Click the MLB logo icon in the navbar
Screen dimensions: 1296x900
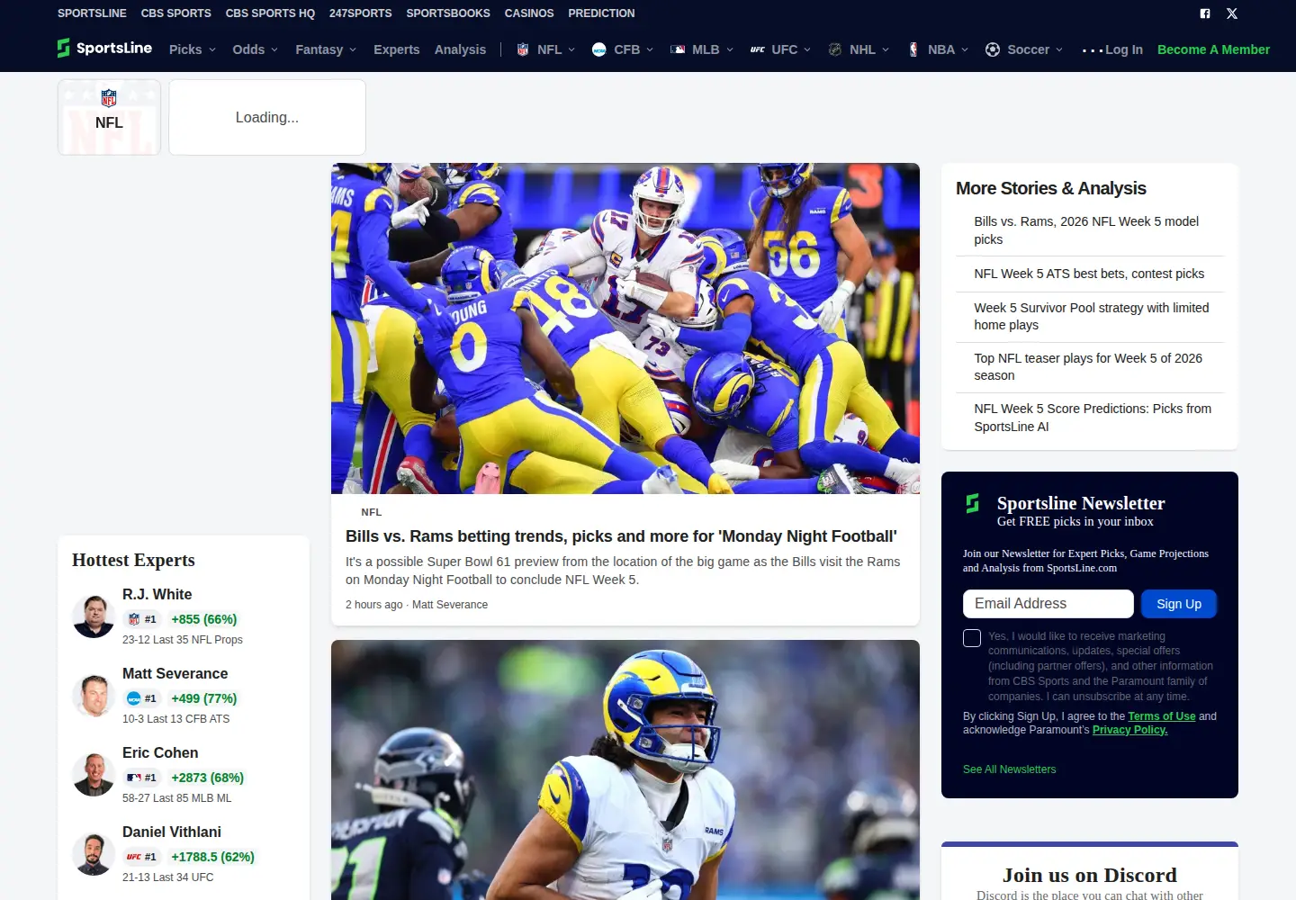[678, 49]
